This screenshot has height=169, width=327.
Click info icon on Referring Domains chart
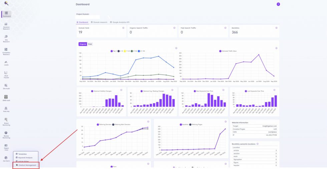pos(148,122)
